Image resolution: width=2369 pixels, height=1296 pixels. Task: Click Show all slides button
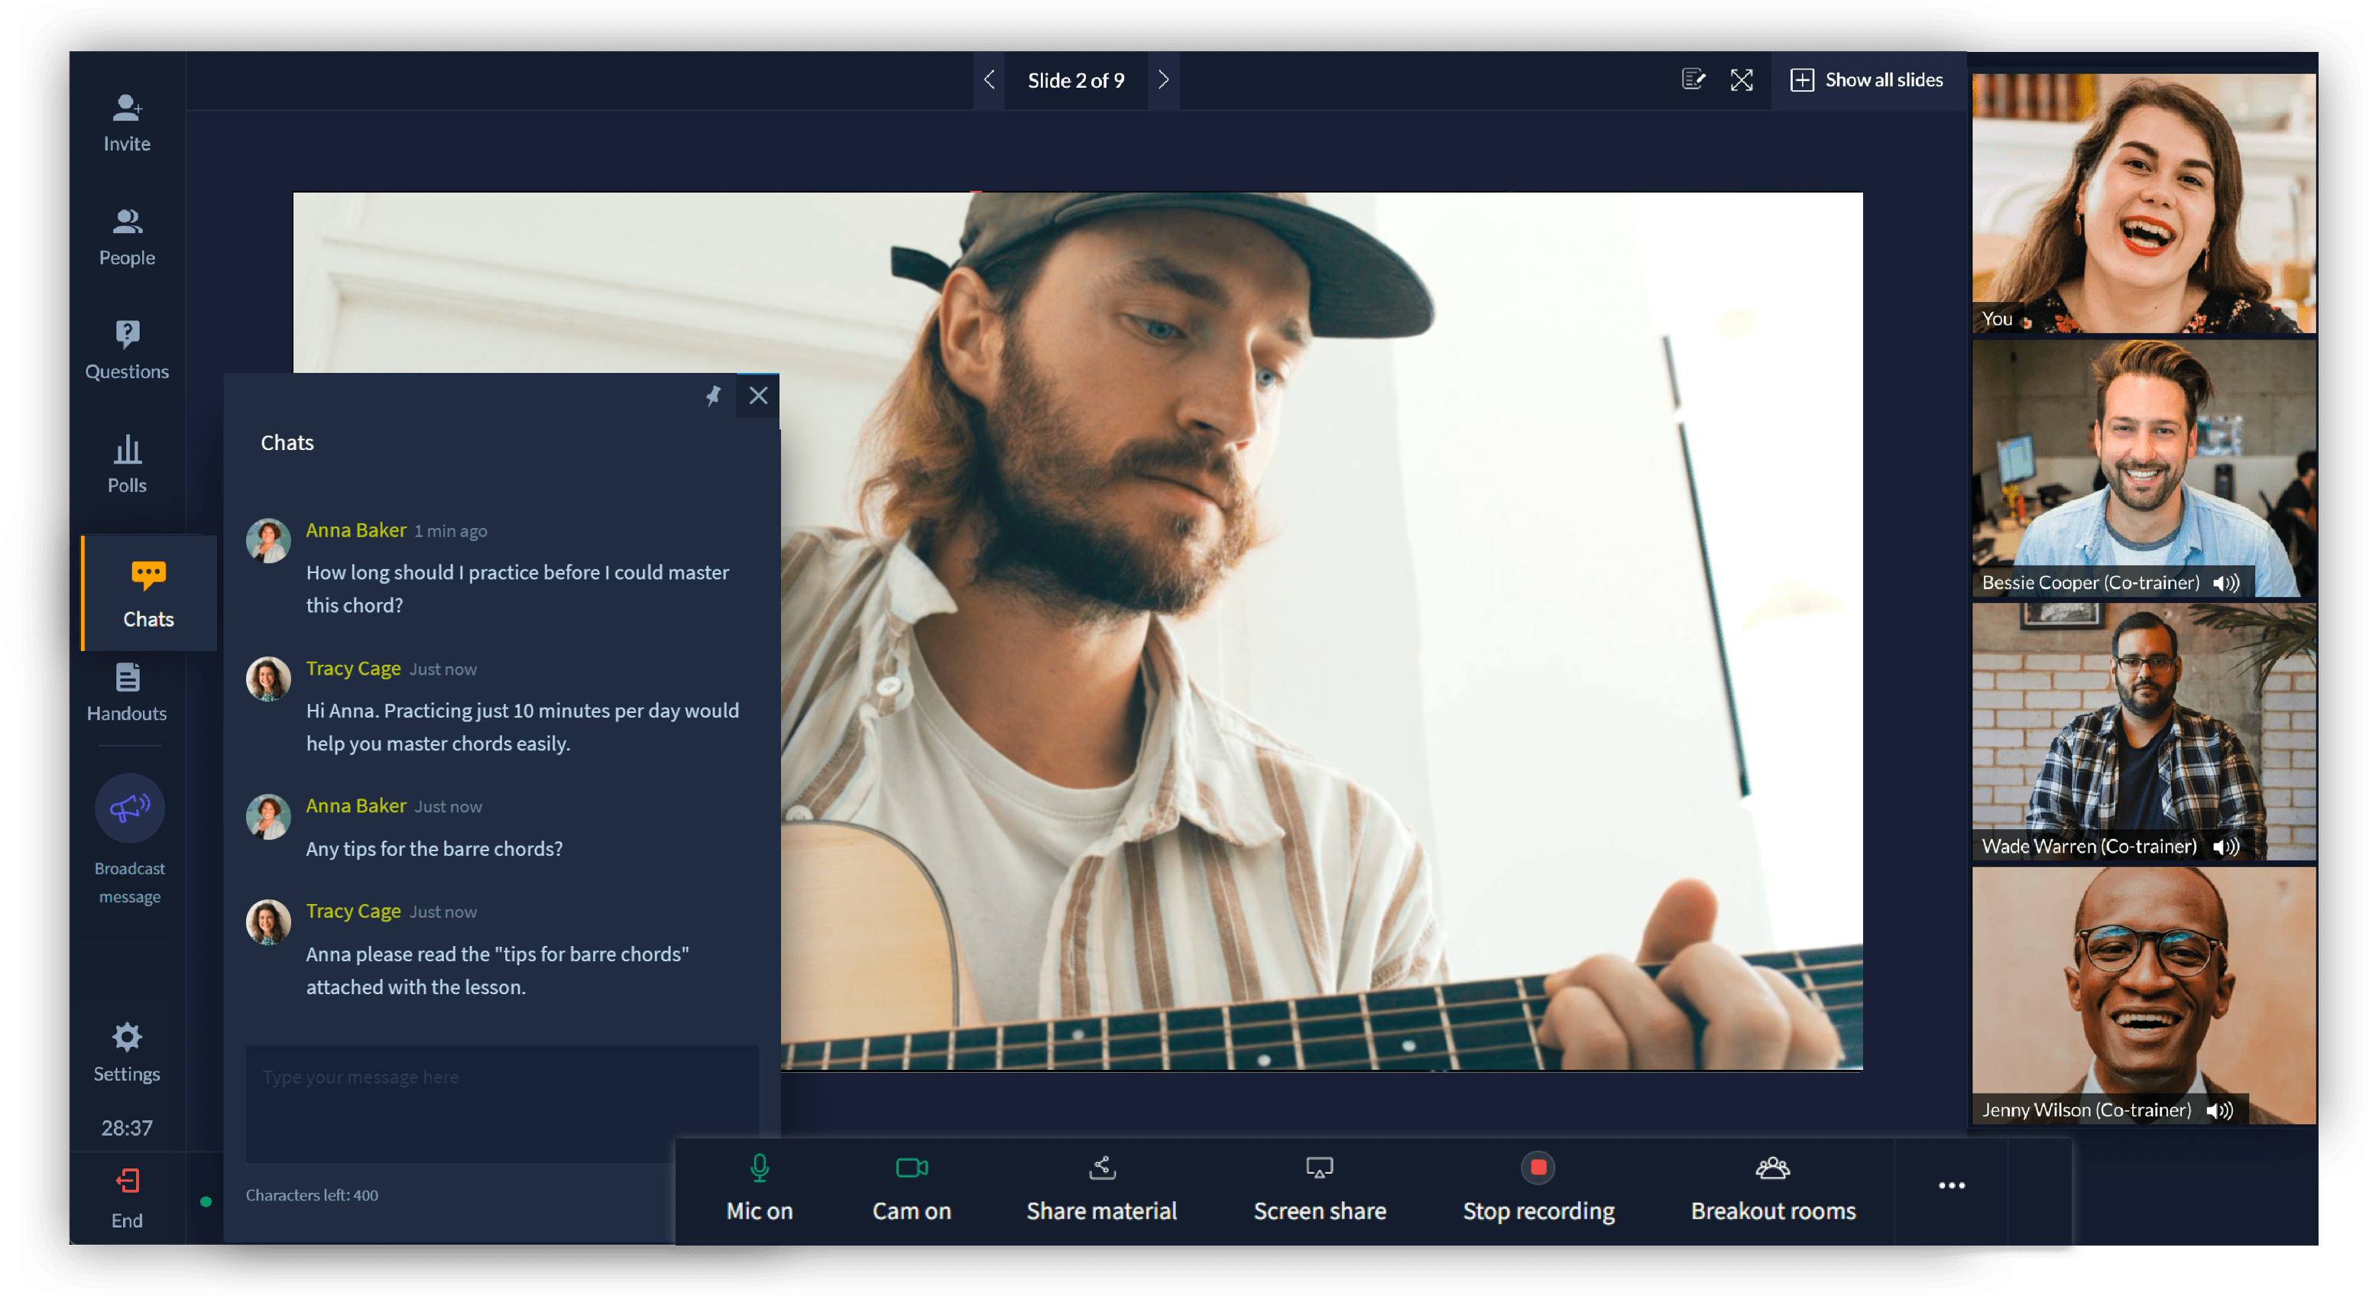tap(1867, 80)
